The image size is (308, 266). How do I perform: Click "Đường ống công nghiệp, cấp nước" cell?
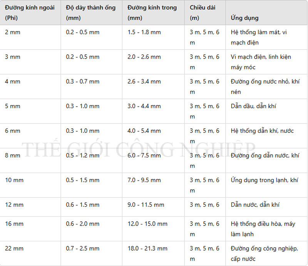264,253
